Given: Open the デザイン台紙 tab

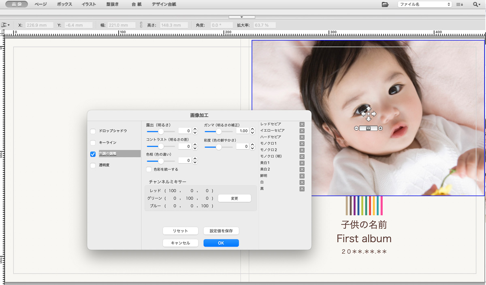Looking at the screenshot, I should [x=164, y=4].
